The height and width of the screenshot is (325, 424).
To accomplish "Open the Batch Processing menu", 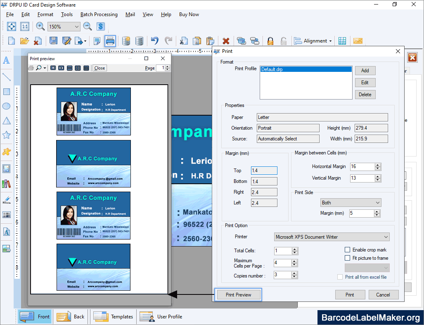I will [99, 14].
